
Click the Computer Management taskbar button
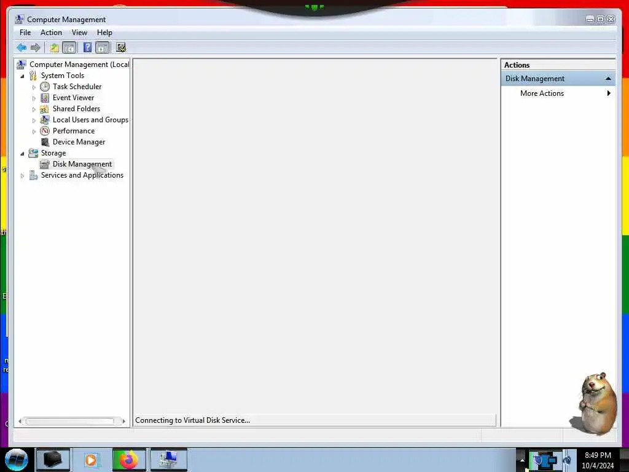168,460
